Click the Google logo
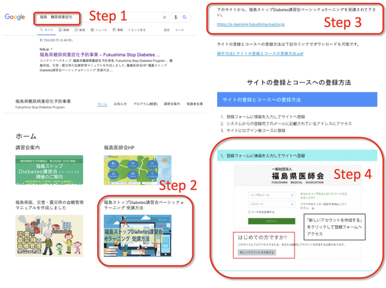 tap(15, 17)
